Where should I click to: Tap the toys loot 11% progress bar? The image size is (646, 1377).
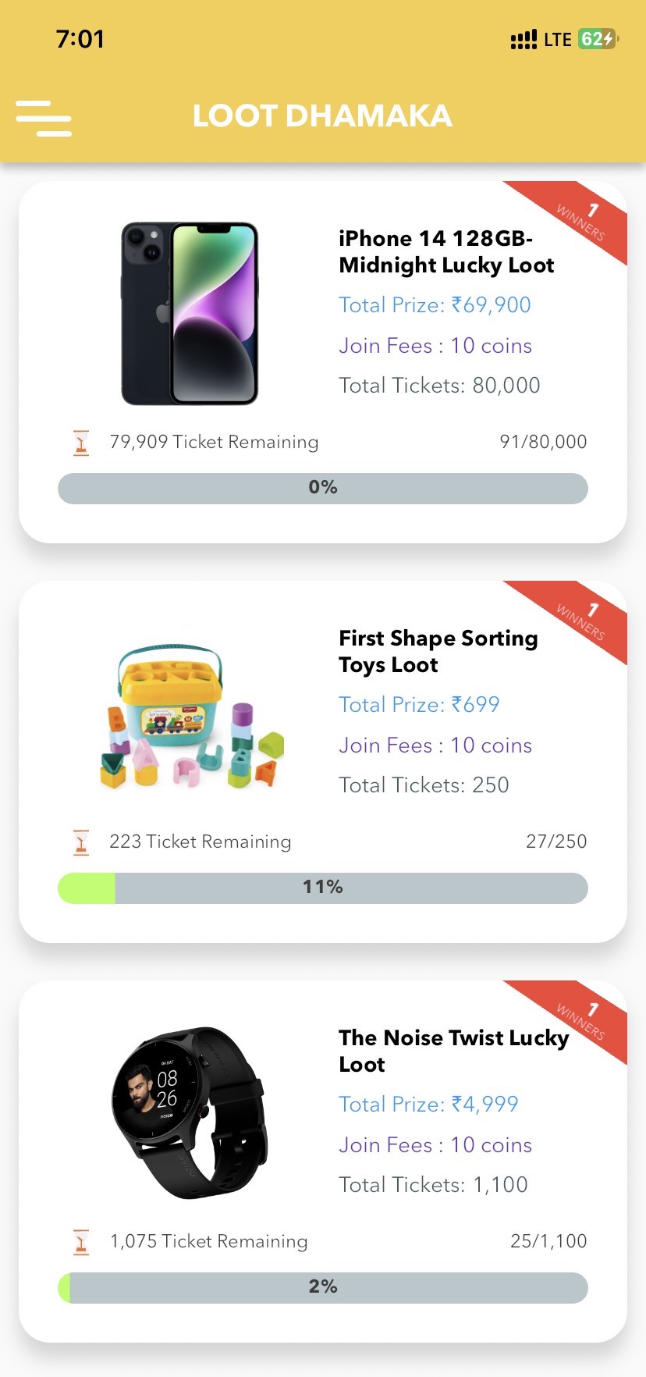click(323, 888)
